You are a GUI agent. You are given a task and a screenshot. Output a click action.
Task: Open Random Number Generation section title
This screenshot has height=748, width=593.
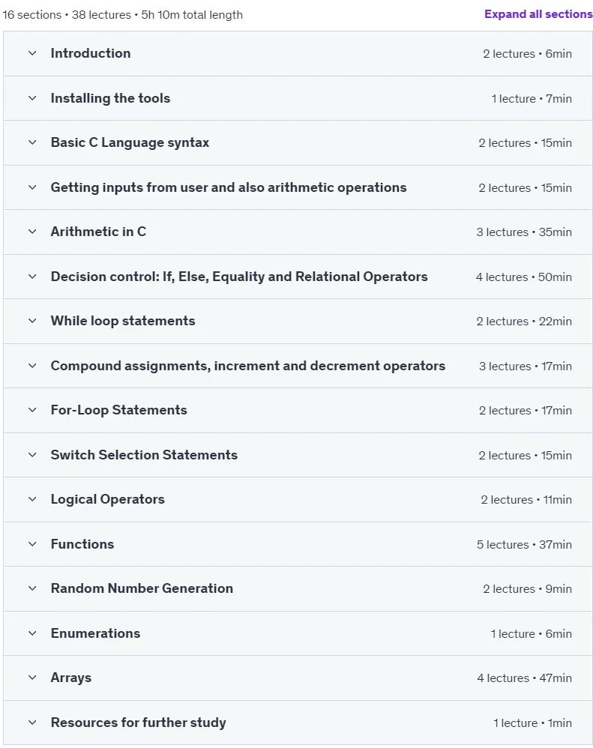pyautogui.click(x=142, y=588)
